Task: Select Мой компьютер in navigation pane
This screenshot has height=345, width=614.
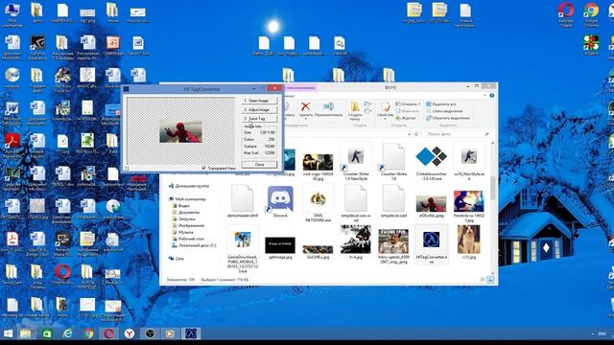Action: pos(187,198)
